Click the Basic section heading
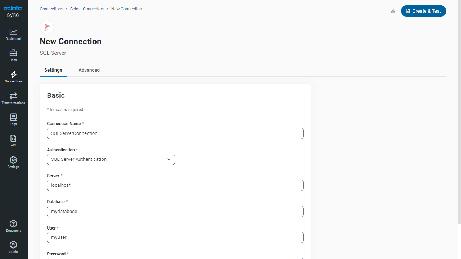461x259 pixels. [56, 95]
